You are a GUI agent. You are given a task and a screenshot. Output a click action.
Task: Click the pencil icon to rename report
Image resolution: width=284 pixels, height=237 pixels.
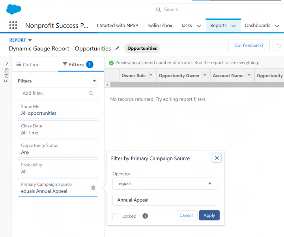tap(117, 48)
